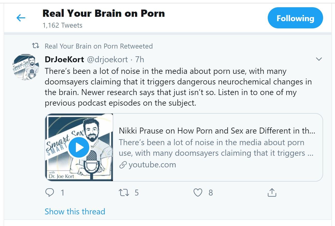335x226 pixels.
Task: Open the tweet options chevron menu
Action: (x=319, y=59)
